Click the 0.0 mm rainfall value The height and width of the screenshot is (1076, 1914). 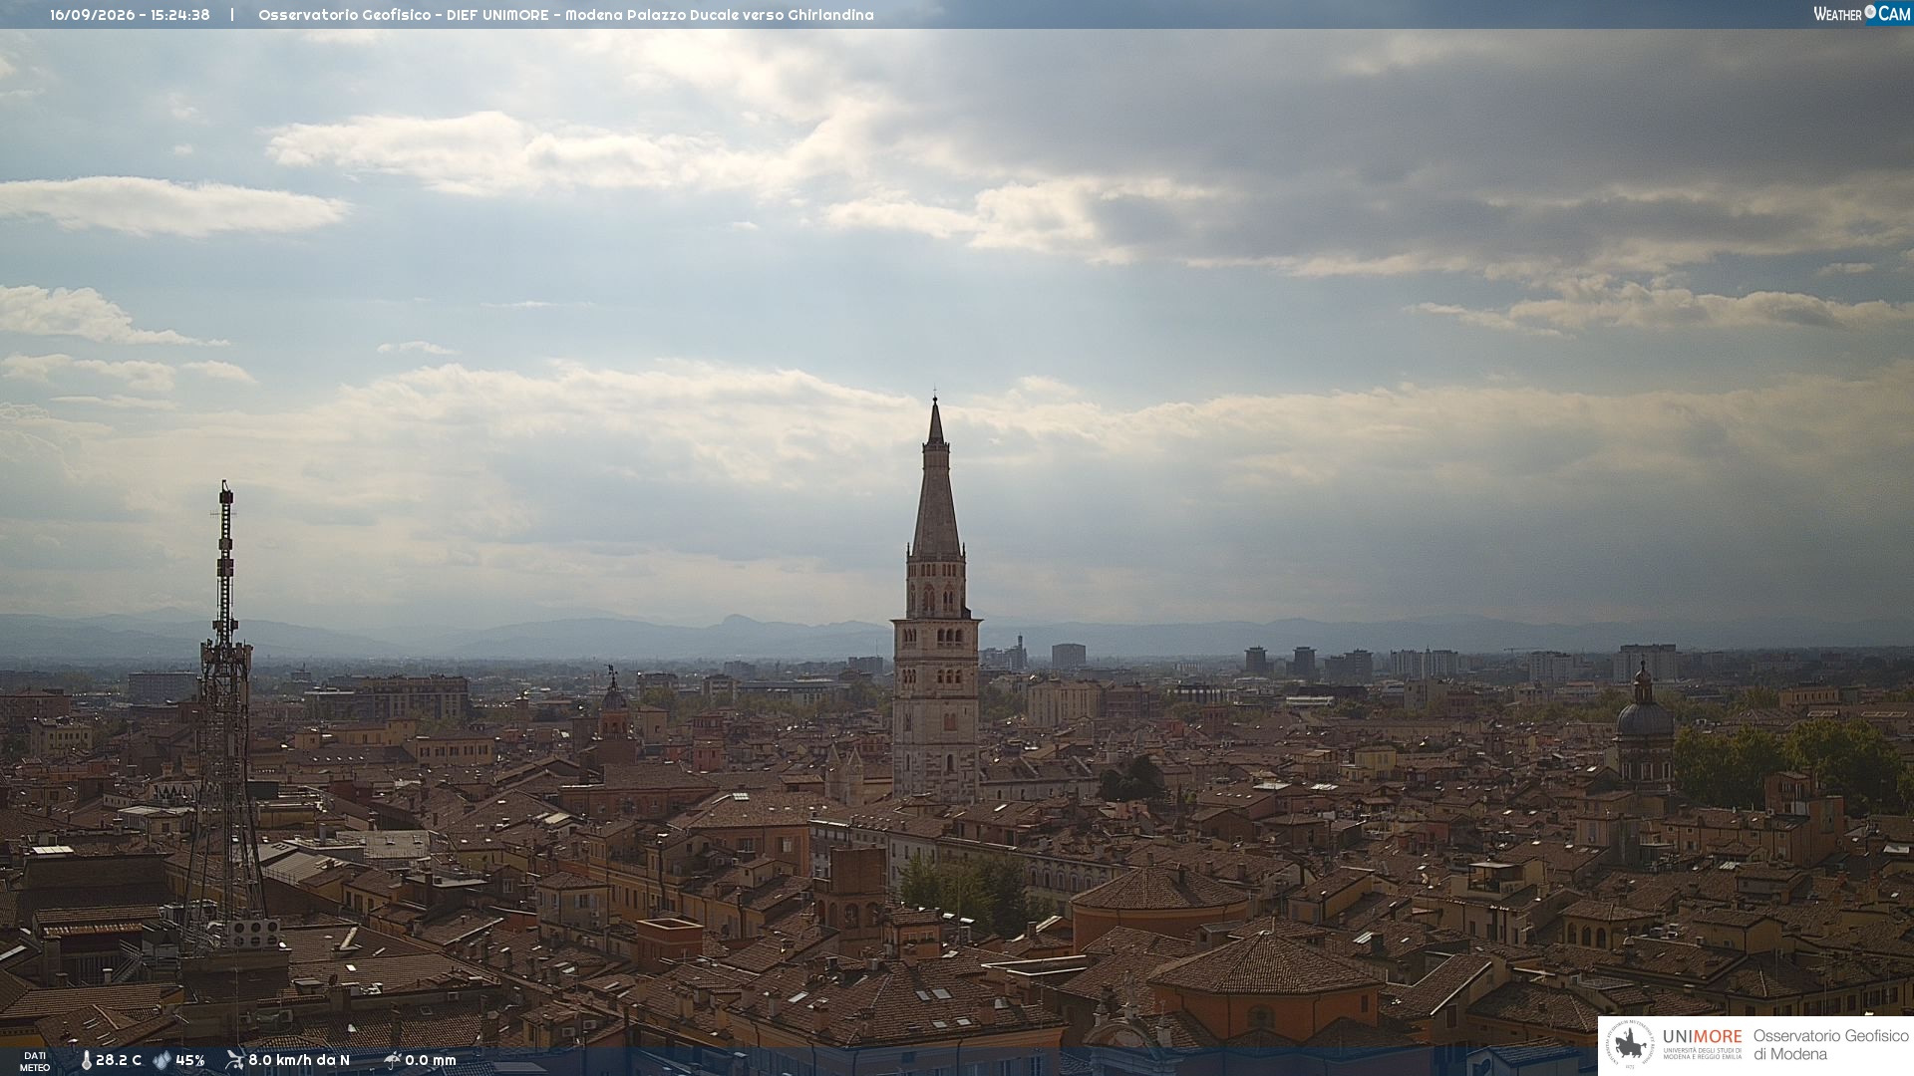coord(431,1060)
